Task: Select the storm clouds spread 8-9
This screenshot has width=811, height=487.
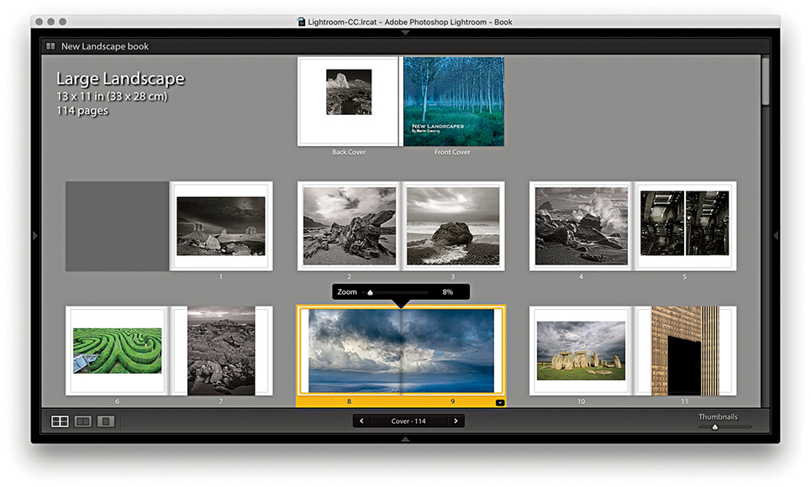Action: 401,350
